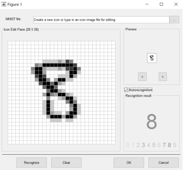The image size is (183, 170).
Task: Click digit 2 in probability row
Action: [x=138, y=145]
